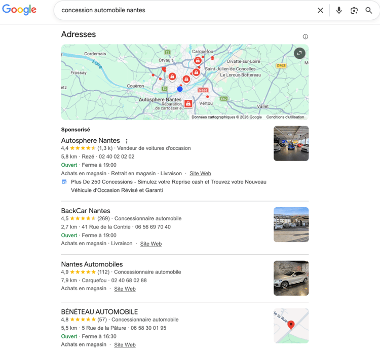Open Autosphere Nantes Site Web link
This screenshot has width=380, height=350.
coord(200,173)
